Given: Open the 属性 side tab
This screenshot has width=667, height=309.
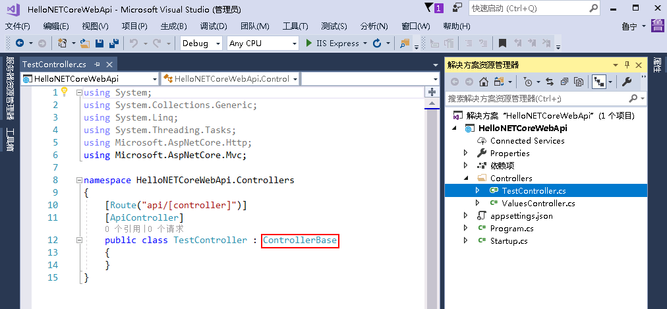Looking at the screenshot, I should click(658, 65).
